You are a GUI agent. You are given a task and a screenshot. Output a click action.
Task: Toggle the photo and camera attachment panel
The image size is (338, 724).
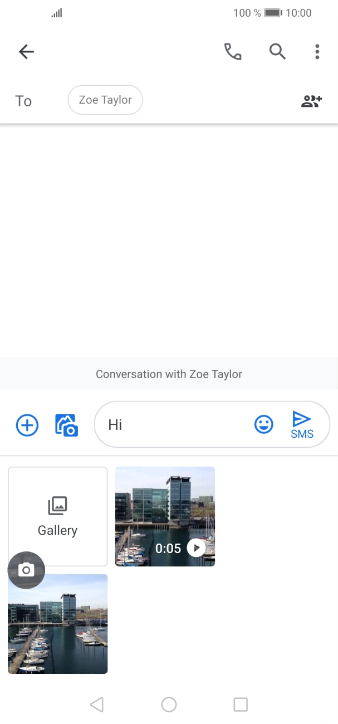(66, 425)
